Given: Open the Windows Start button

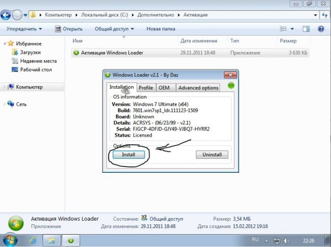Looking at the screenshot, I should click(x=10, y=240).
